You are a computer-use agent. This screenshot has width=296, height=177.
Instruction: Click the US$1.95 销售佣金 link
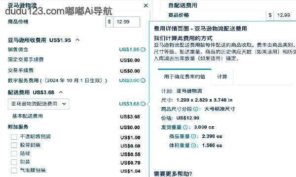point(129,50)
